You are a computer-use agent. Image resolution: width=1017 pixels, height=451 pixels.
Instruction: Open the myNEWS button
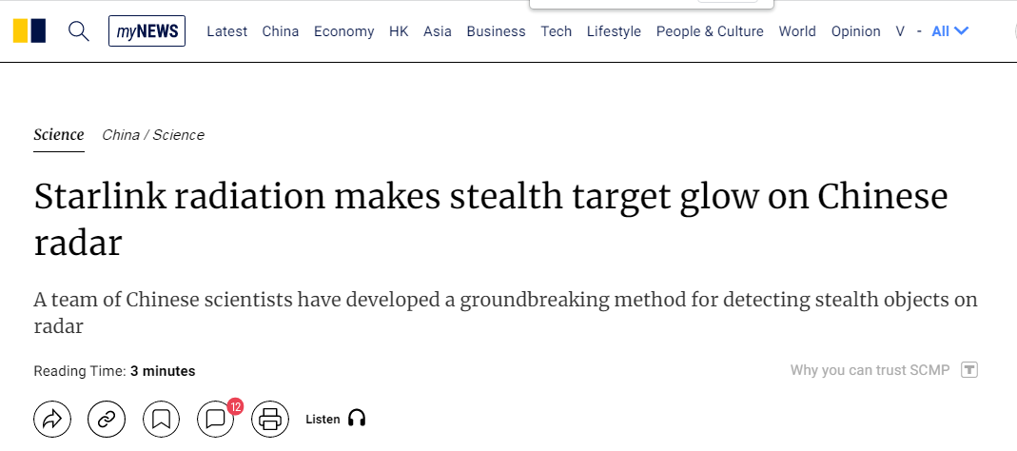(x=147, y=31)
